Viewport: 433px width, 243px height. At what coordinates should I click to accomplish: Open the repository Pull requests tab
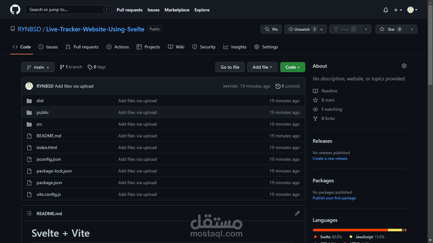[82, 47]
